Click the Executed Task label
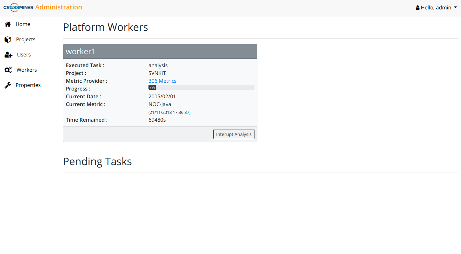 pyautogui.click(x=85, y=65)
